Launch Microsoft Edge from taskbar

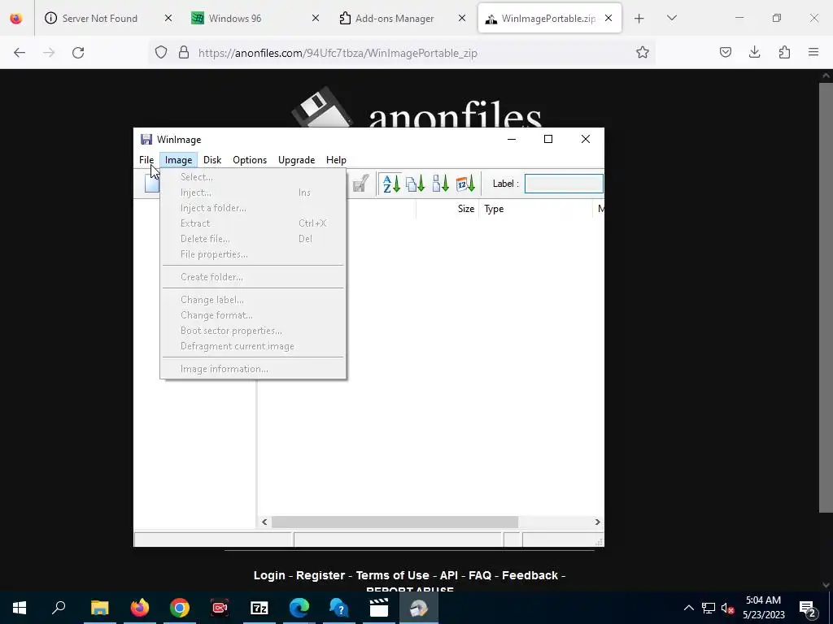click(299, 608)
